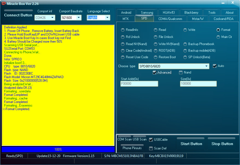Image resolution: width=240 pixels, height=165 pixels.
Task: Click the USB Scan button
Action: pos(140,139)
